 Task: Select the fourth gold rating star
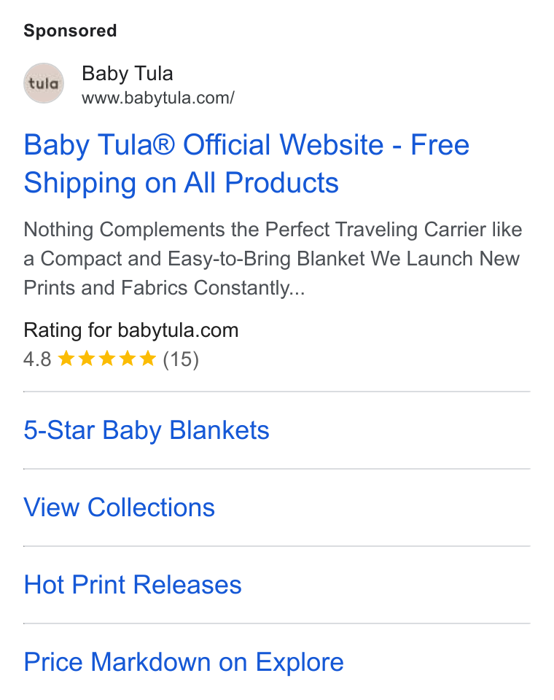(x=128, y=359)
